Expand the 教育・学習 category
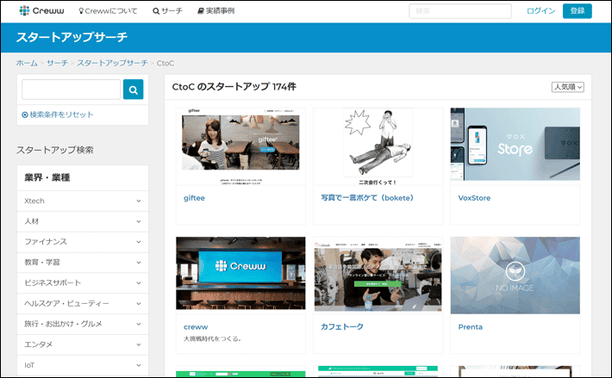This screenshot has height=378, width=612. tap(83, 263)
